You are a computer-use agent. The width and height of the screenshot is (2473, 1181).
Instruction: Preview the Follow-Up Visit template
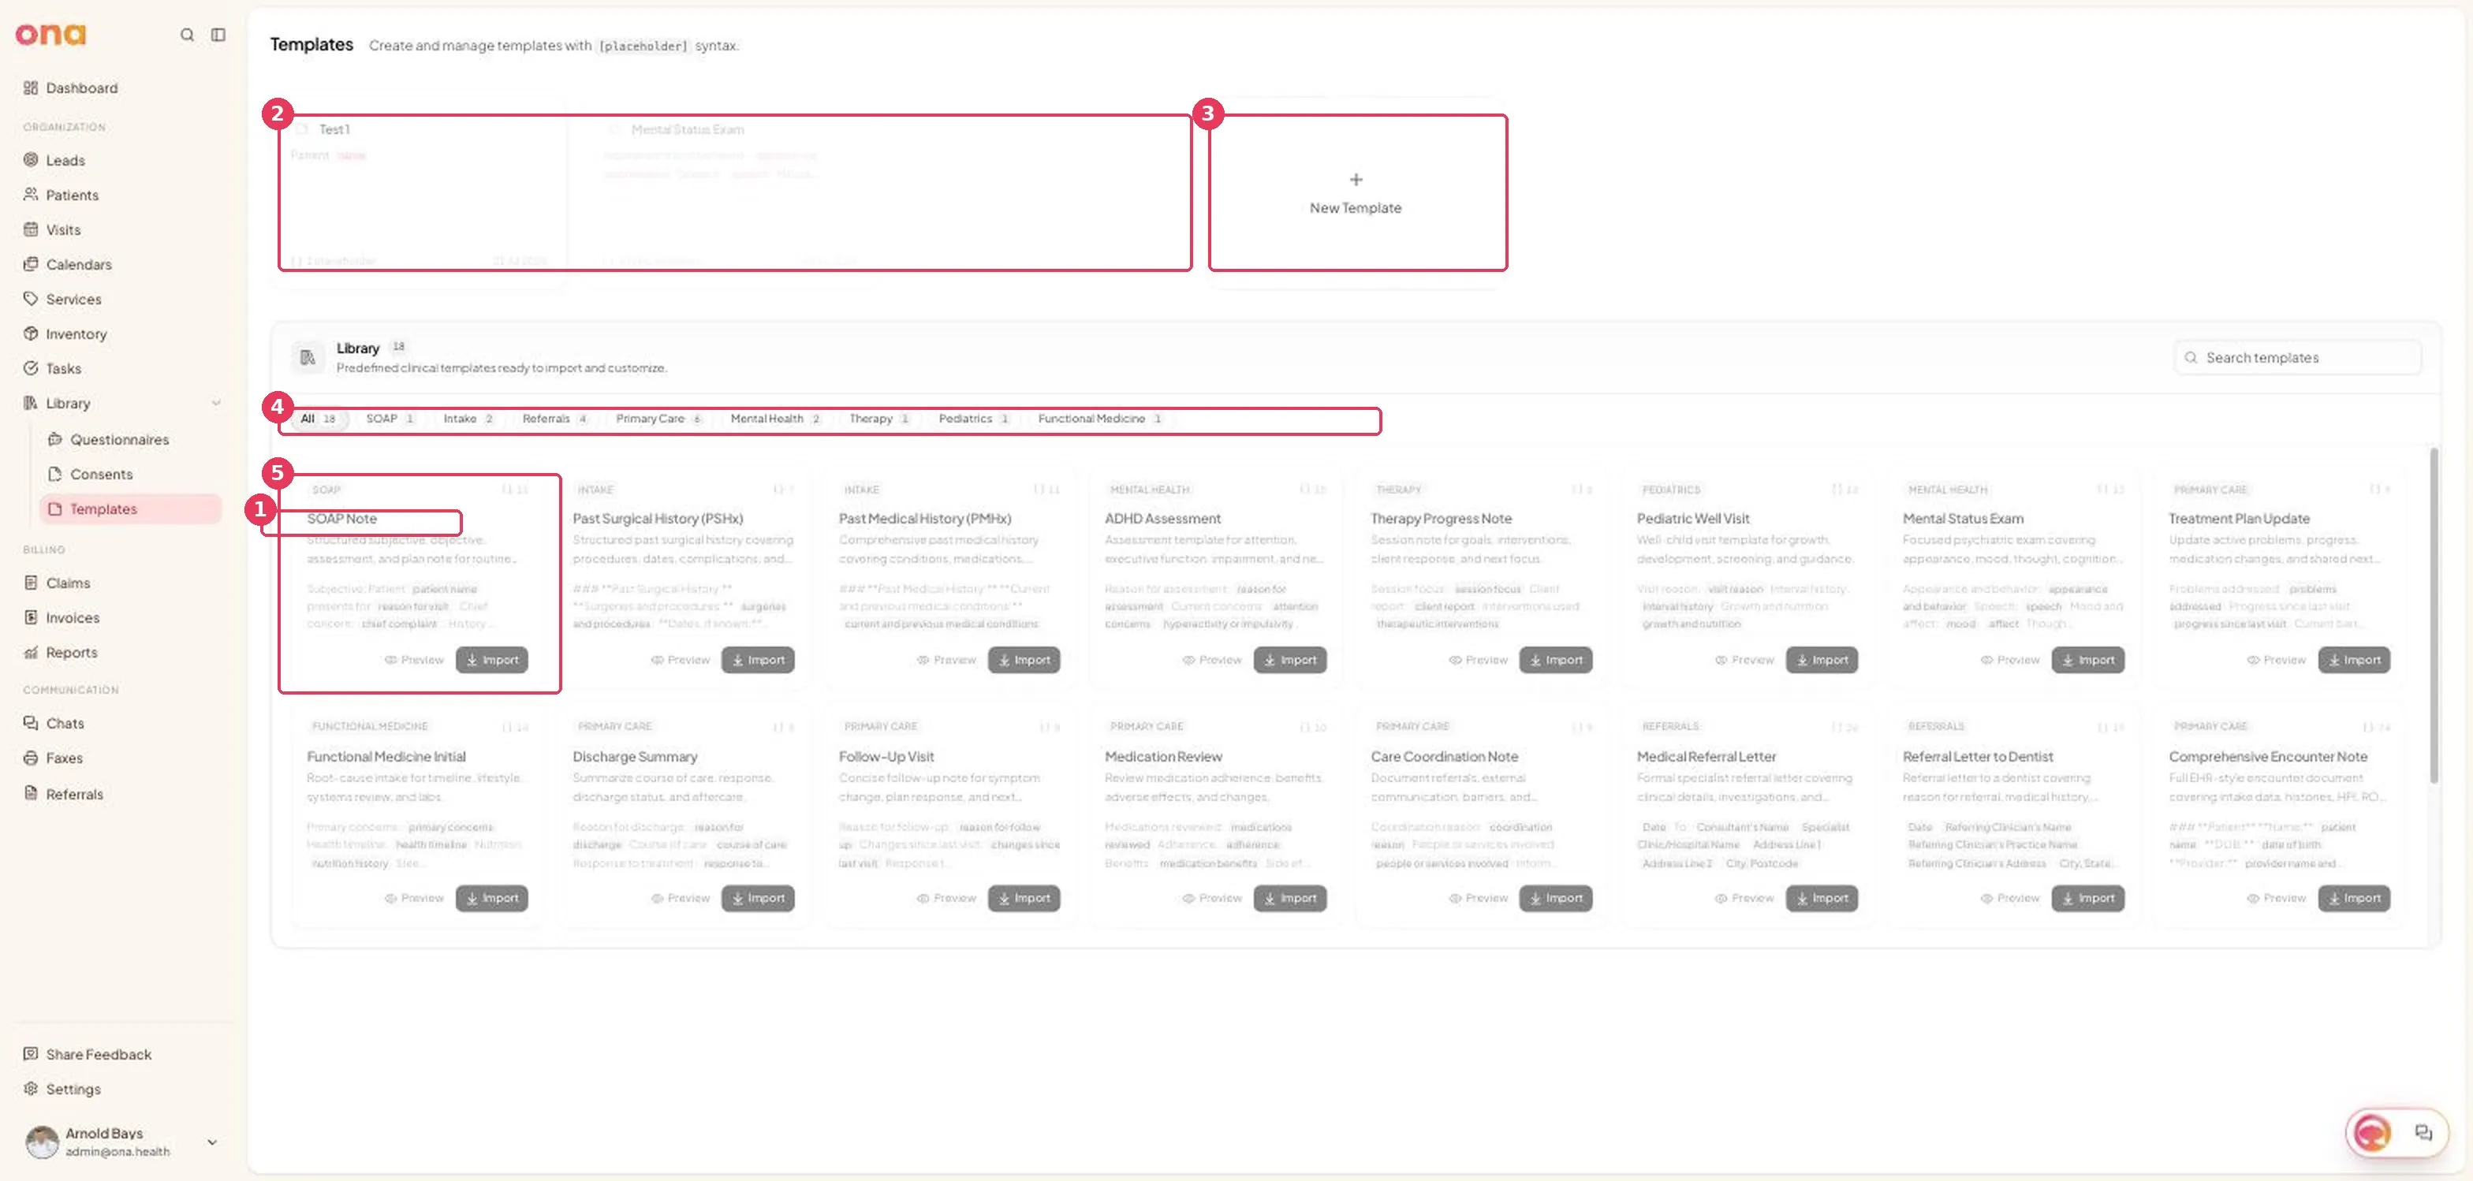[946, 898]
